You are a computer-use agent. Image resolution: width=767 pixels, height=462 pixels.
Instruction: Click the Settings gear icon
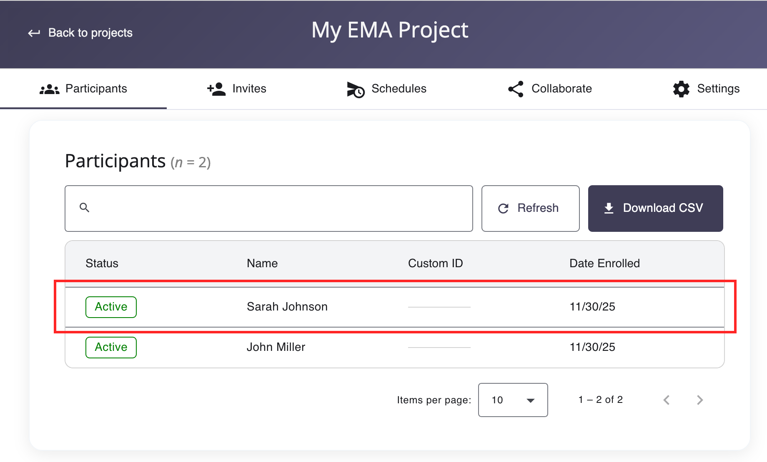(x=681, y=89)
